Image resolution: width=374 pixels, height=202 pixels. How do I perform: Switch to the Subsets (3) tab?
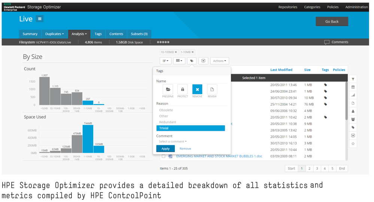(139, 34)
